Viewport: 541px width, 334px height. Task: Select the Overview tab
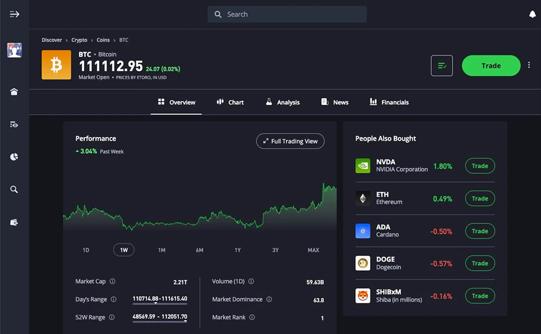[x=176, y=102]
